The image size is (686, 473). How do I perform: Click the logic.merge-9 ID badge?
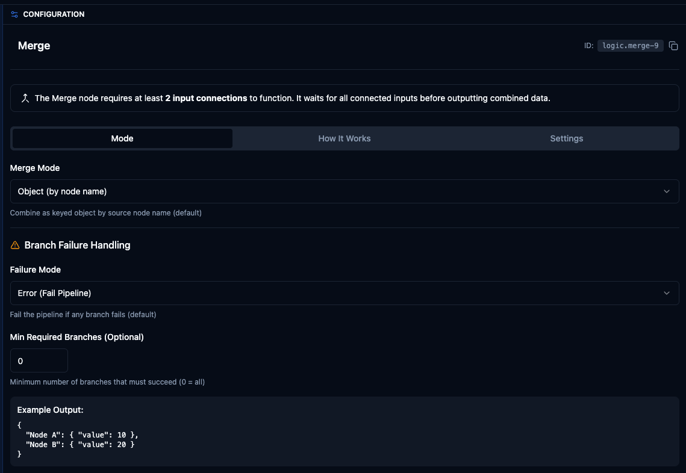coord(630,46)
